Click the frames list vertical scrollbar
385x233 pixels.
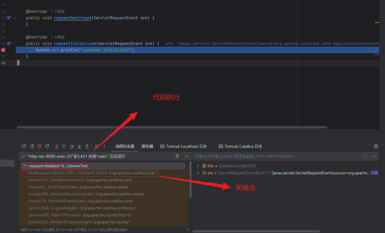190,180
